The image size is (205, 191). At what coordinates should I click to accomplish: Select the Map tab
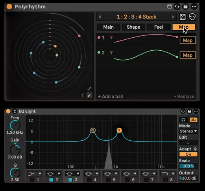(x=184, y=27)
